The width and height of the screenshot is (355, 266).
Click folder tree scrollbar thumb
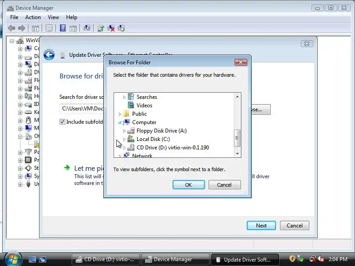(237, 138)
